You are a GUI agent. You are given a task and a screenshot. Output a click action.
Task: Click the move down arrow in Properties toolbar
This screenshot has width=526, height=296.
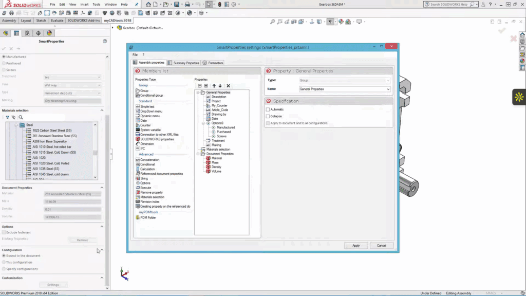click(220, 86)
